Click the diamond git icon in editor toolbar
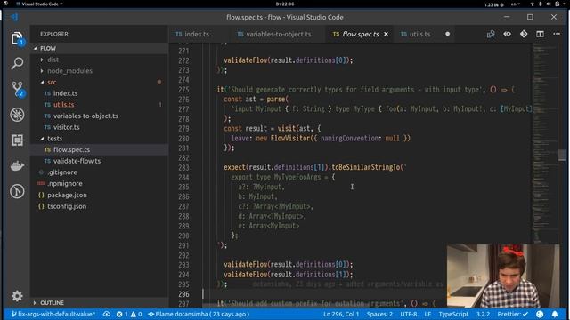570x320 pixels. (524, 34)
